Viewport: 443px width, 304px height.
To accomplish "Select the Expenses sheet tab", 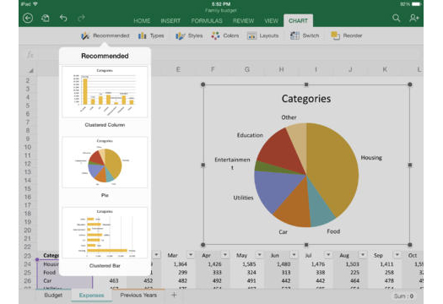I will tap(91, 296).
